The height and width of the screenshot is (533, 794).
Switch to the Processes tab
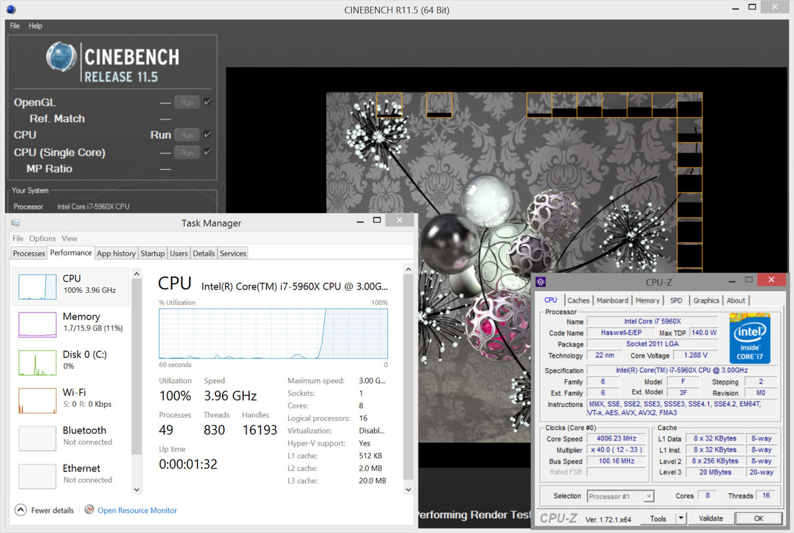coord(29,254)
